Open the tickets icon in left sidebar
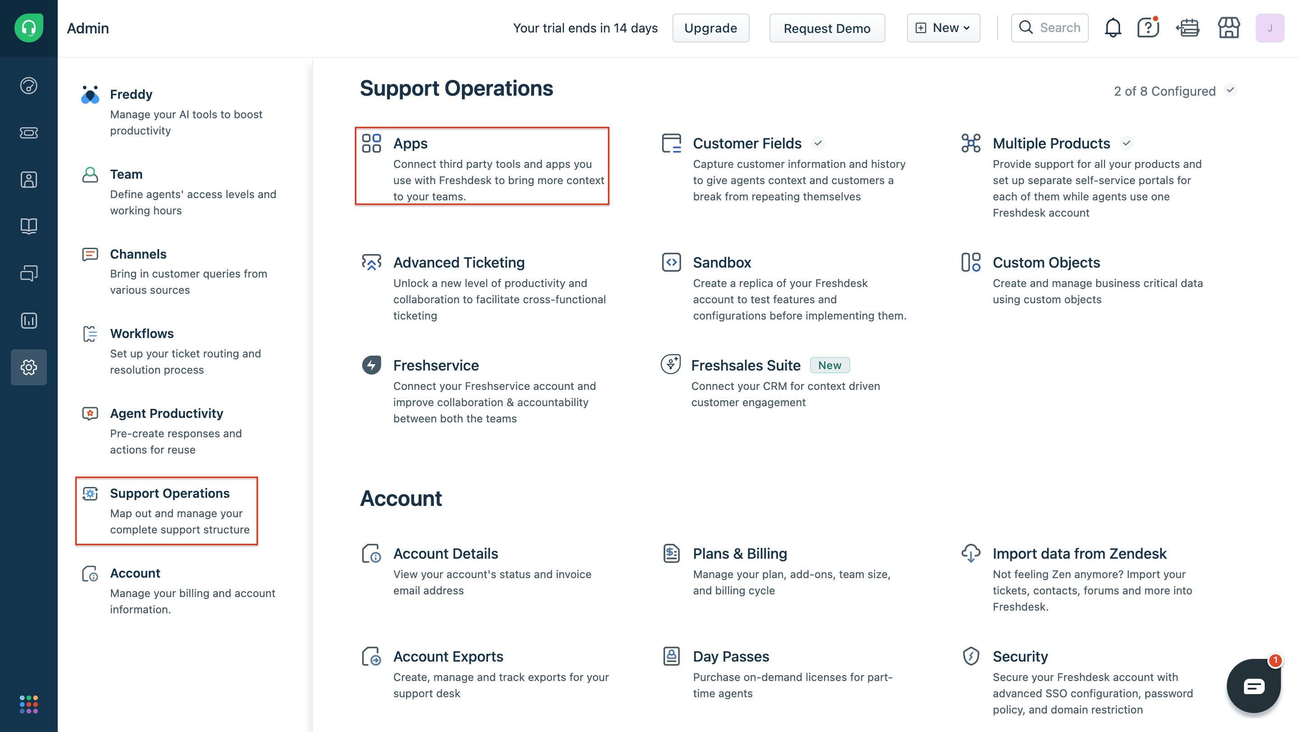This screenshot has height=732, width=1299. 29,133
